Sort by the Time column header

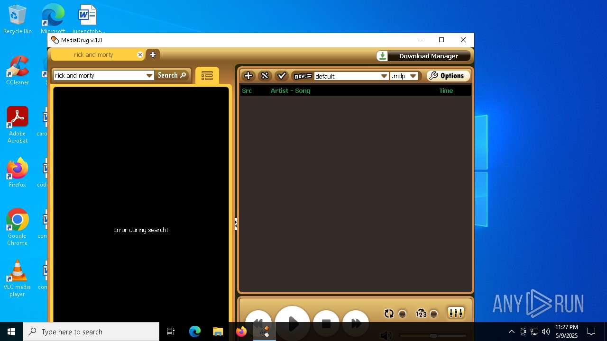(x=446, y=90)
